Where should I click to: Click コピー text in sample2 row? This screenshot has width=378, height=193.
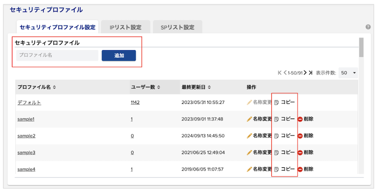coord(288,136)
